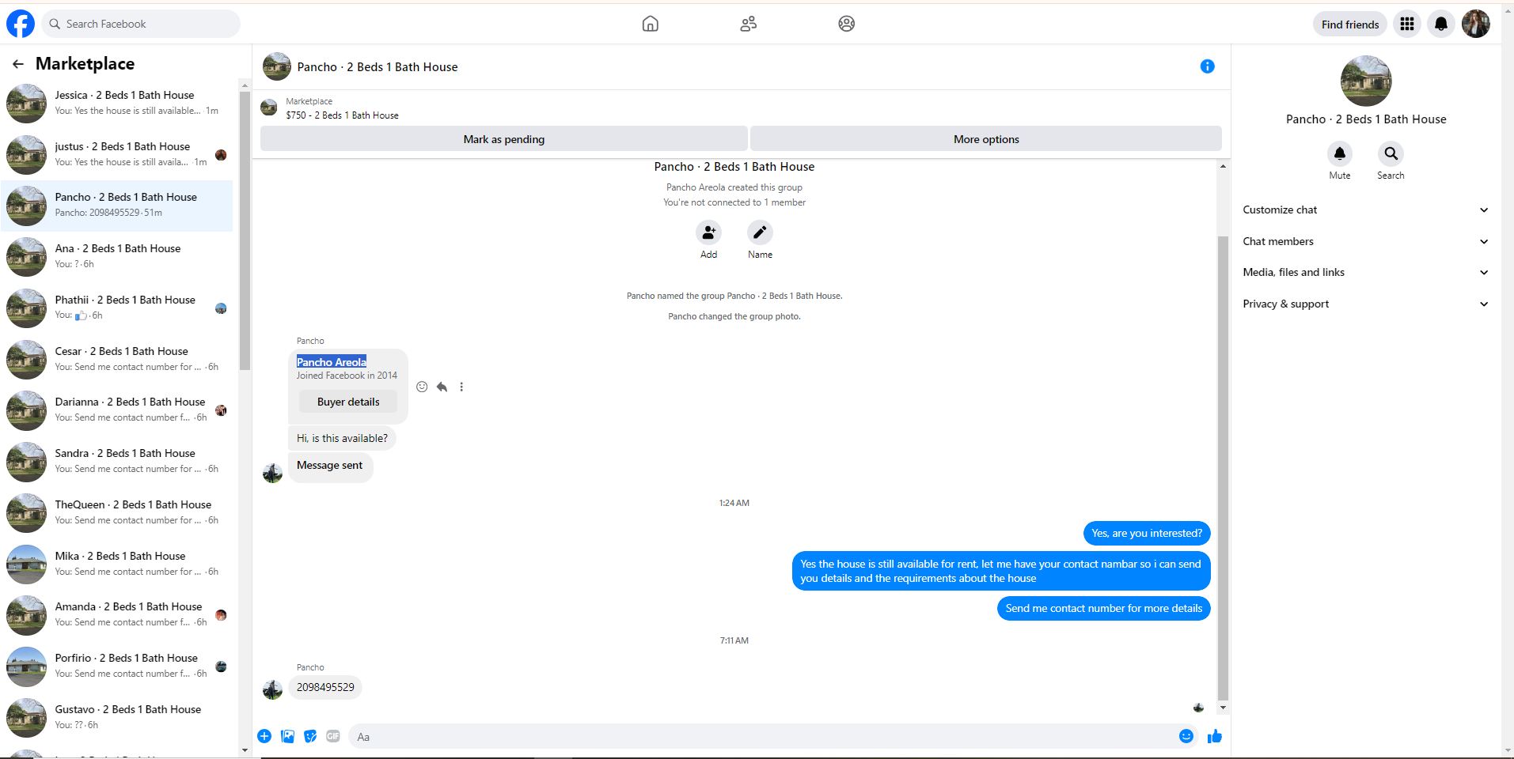This screenshot has width=1514, height=759.
Task: Reply to Pancho's message with arrow icon
Action: (x=442, y=387)
